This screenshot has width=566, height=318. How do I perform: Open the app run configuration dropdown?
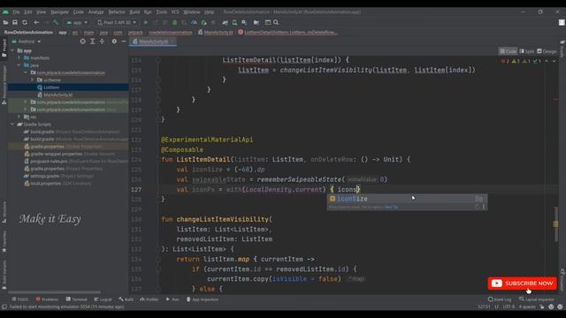click(x=77, y=22)
